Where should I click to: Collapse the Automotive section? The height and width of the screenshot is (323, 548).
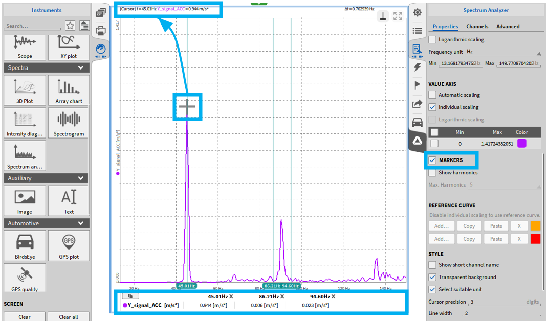[x=81, y=223]
